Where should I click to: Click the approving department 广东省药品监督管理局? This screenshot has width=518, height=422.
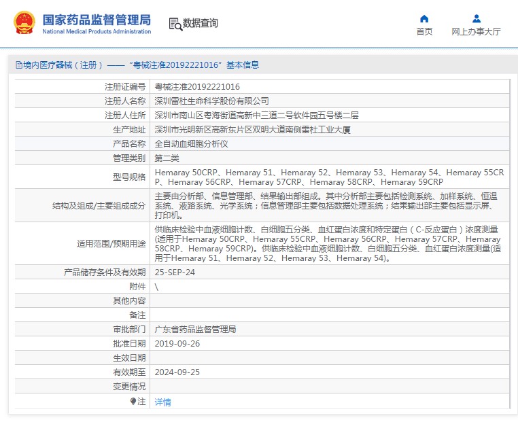coord(195,329)
